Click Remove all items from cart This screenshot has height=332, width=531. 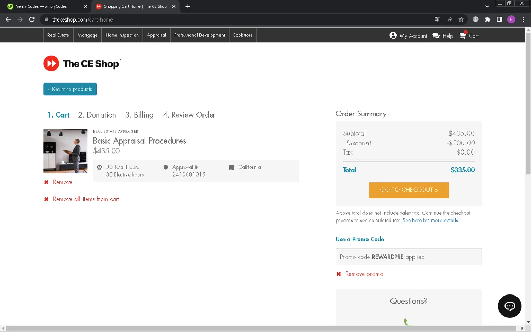coord(86,199)
